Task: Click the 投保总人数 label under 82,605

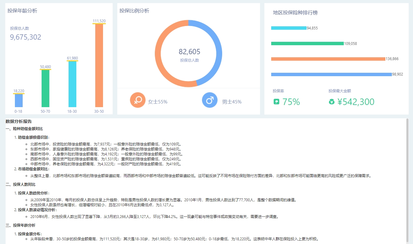Action: [x=190, y=60]
